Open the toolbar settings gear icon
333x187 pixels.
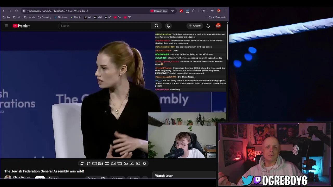144,163
